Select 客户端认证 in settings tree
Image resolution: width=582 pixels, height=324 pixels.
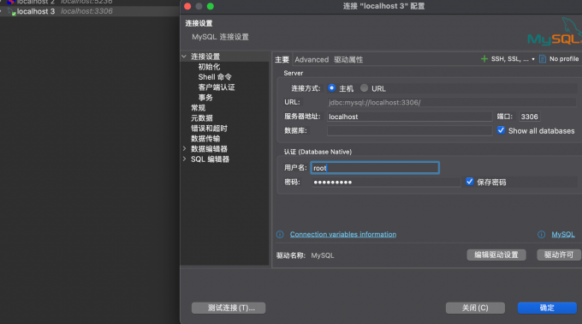[217, 87]
